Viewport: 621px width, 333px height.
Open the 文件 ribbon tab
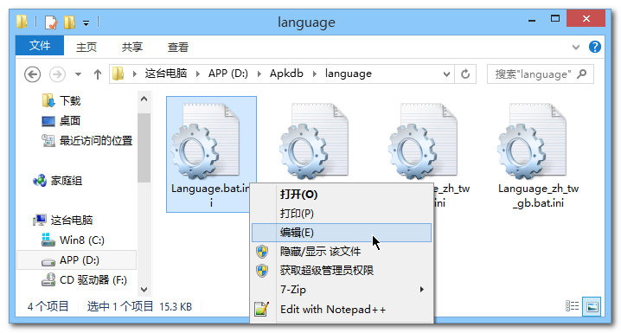[x=40, y=46]
